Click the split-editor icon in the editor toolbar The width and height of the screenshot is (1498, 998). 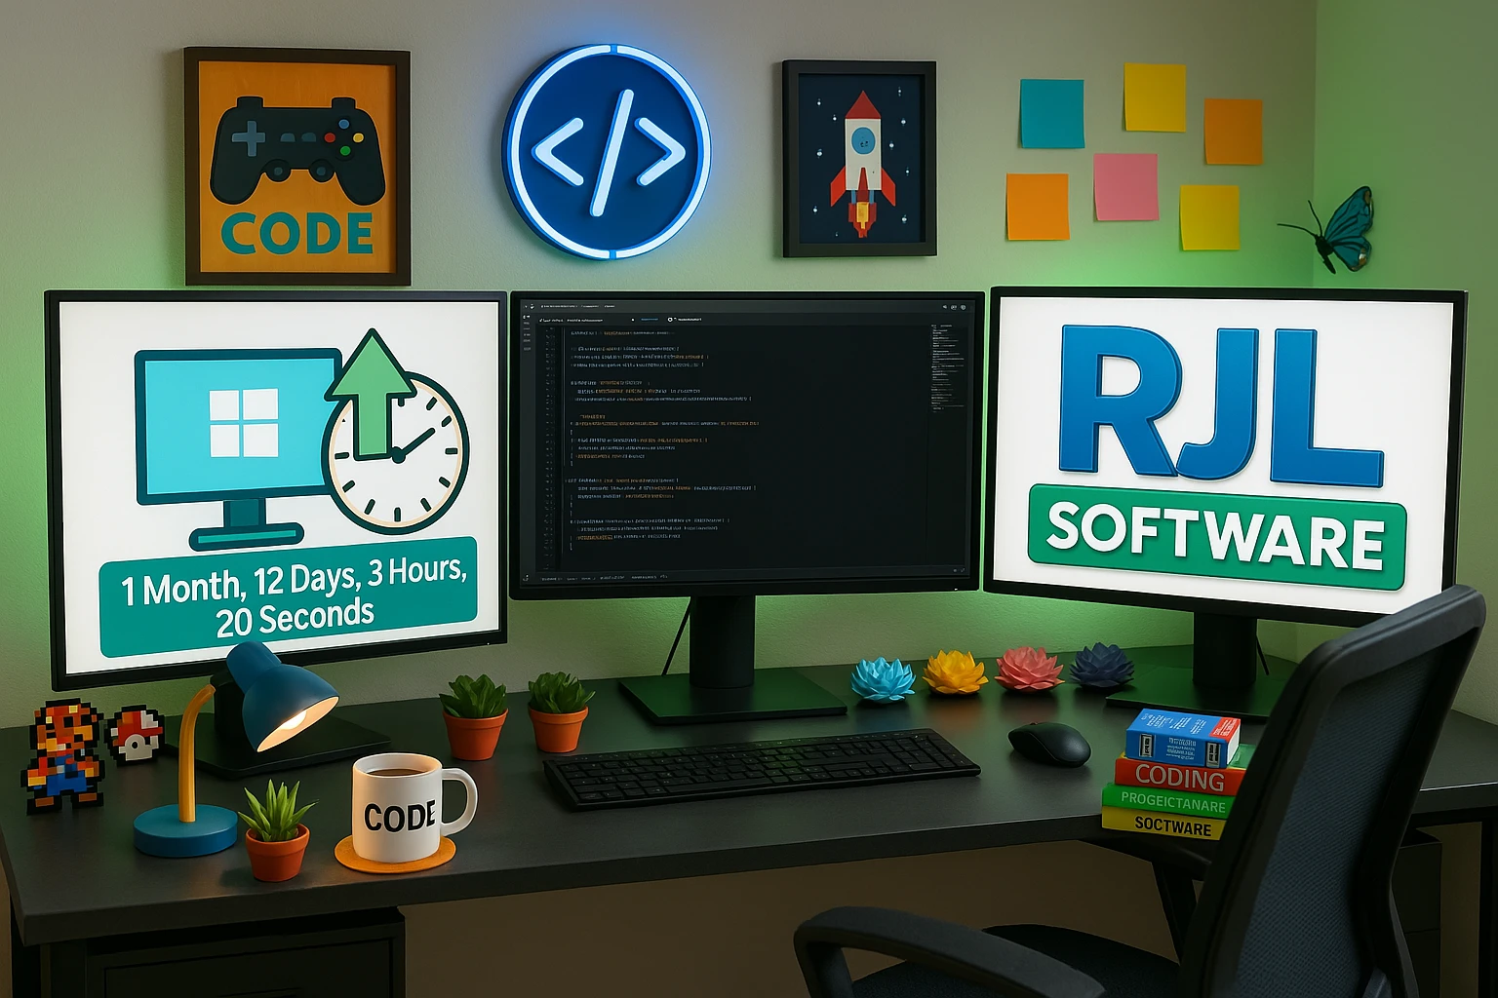pyautogui.click(x=953, y=306)
